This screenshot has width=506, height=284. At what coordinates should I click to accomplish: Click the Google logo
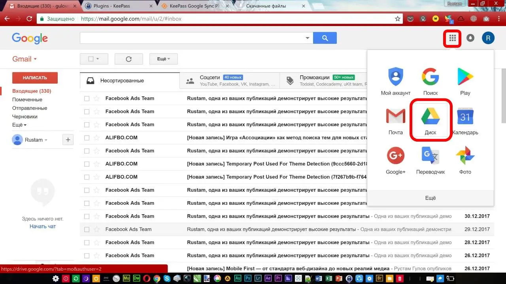point(30,38)
